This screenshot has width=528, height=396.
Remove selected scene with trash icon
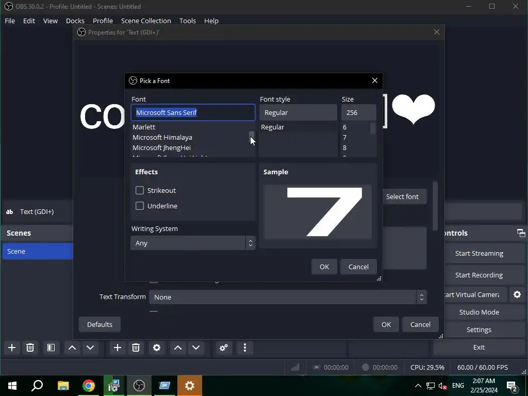pos(30,348)
